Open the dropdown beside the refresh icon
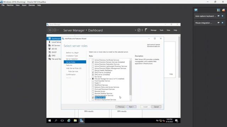 tap(135, 30)
